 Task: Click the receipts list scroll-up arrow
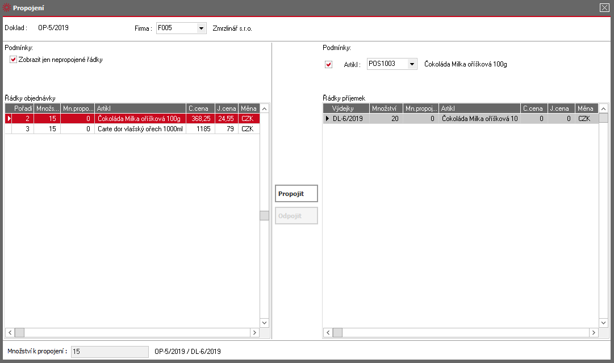603,109
